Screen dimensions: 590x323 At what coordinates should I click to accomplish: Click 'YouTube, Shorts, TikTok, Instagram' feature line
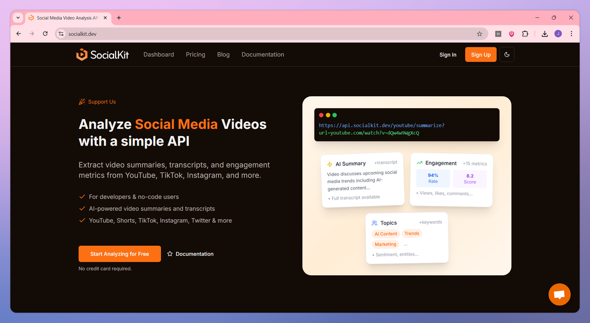[x=160, y=220]
